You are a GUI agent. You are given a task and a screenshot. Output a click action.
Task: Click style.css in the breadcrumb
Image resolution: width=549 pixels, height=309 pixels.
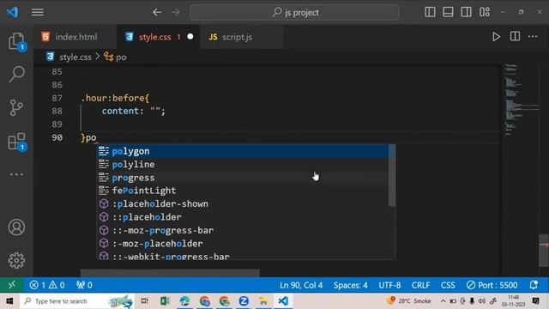point(75,58)
